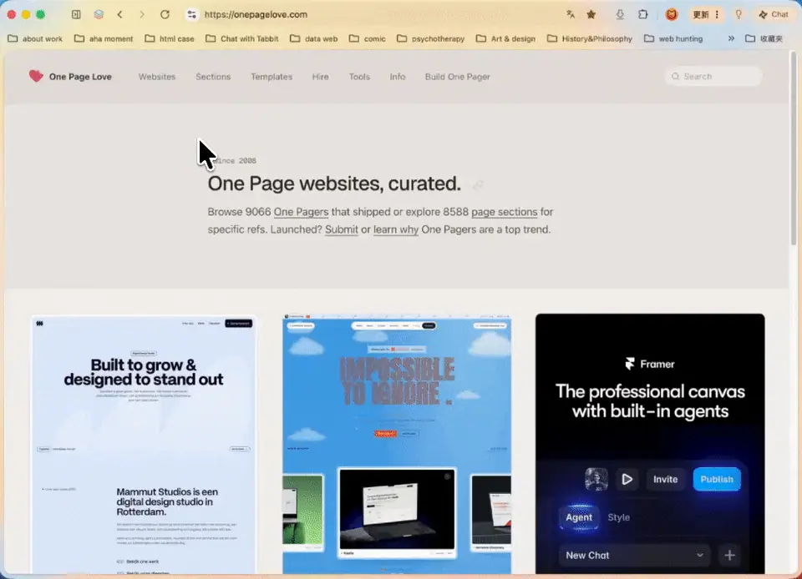The height and width of the screenshot is (579, 802).
Task: Click the plus icon beside New Chat
Action: [x=729, y=555]
